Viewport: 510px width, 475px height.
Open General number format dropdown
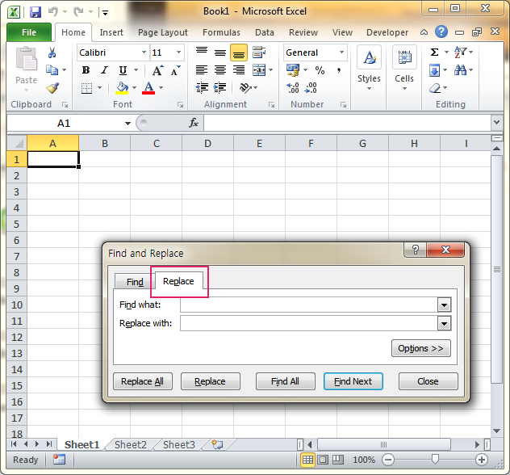(341, 53)
